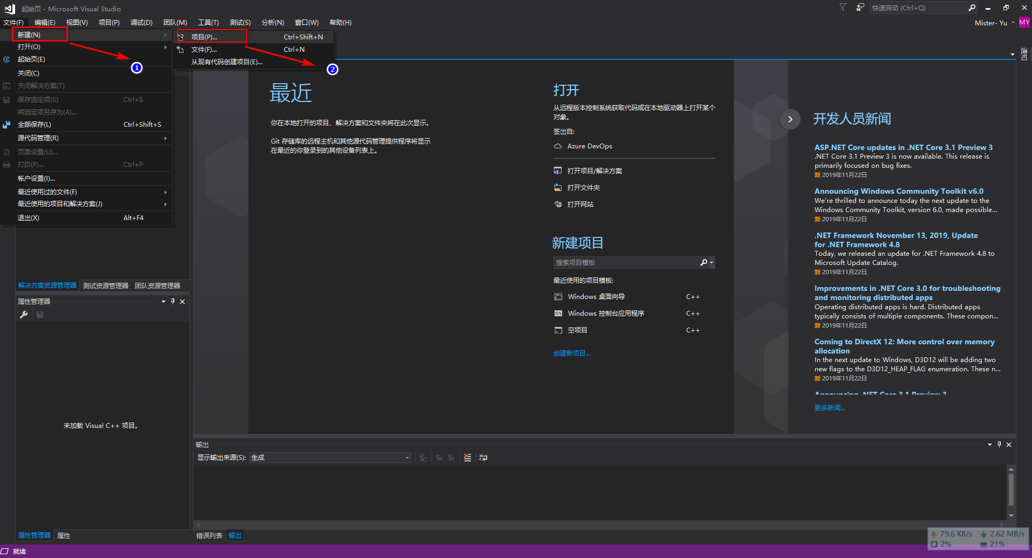This screenshot has height=558, width=1032.
Task: Open the 调试(D) menu
Action: coord(141,23)
